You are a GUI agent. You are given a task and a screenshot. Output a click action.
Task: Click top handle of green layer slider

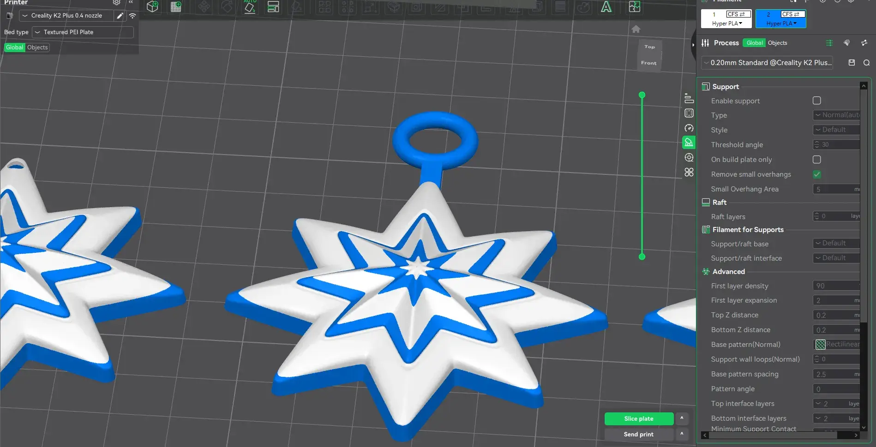[x=642, y=95]
